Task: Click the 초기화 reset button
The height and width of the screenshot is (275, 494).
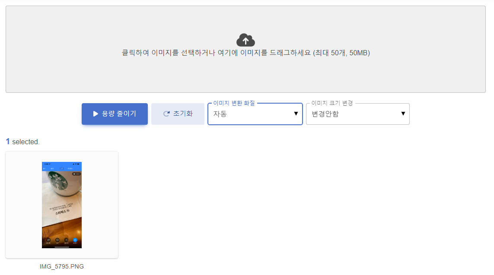Action: point(178,114)
